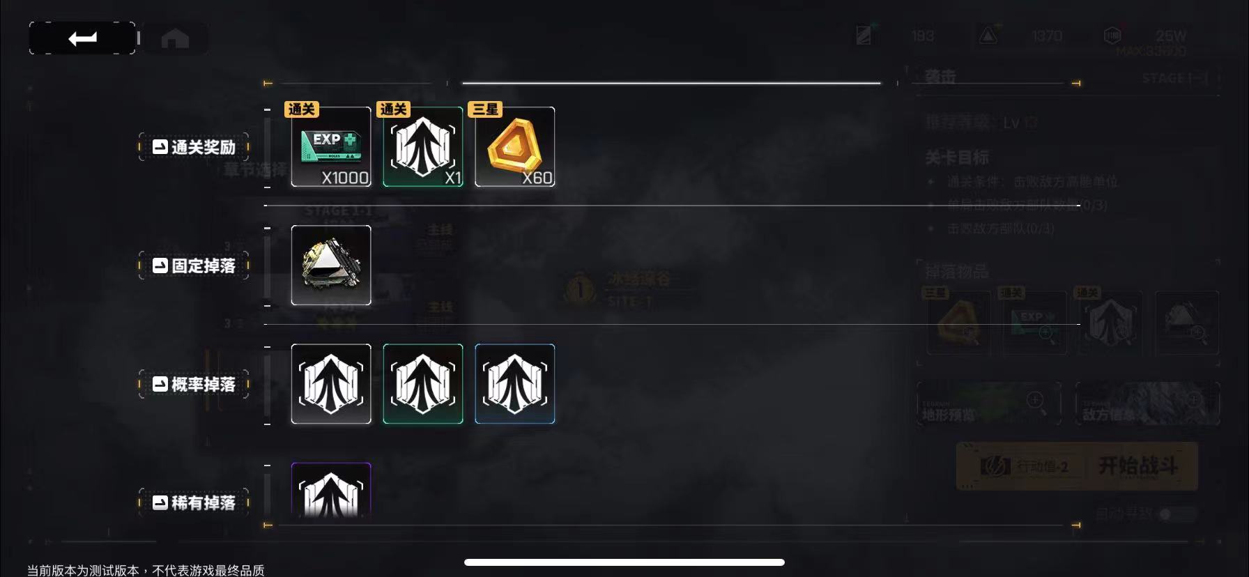This screenshot has height=577, width=1249.
Task: Select the purple-framed rare drop emblem
Action: pyautogui.click(x=331, y=490)
